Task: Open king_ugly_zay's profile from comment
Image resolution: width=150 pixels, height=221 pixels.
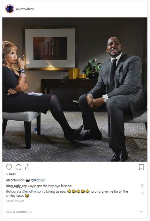Action: pos(16,186)
